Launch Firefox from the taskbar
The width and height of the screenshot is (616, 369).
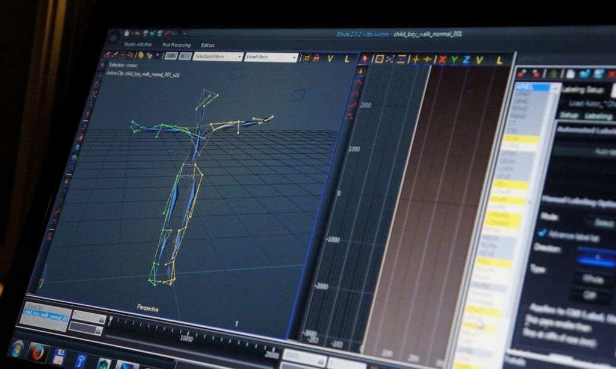click(x=38, y=352)
